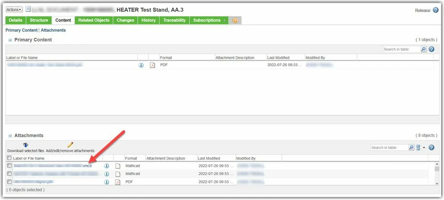This screenshot has height=200, width=444.
Task: Open the PDF attachment file link
Action: 33,181
